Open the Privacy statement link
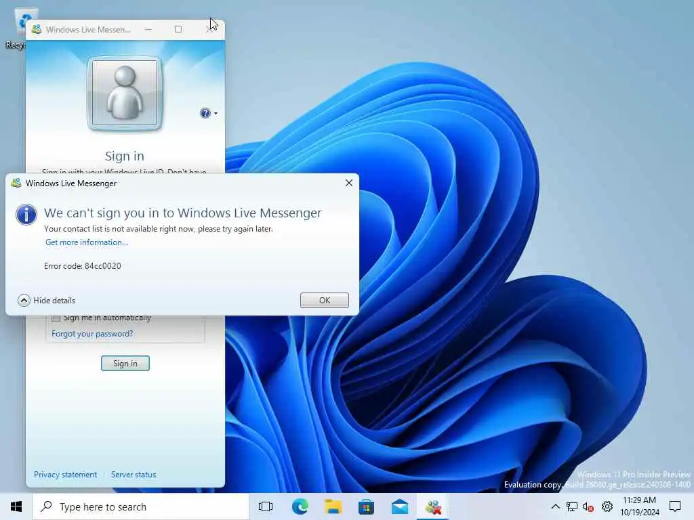 coord(66,475)
